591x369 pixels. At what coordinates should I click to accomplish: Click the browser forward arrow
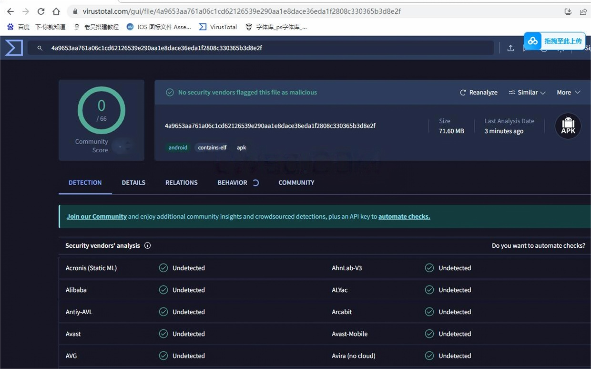click(26, 11)
